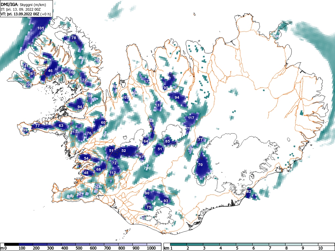Select the '82' value on the southeast coast
This screenshot has width=335, height=251.
[249, 191]
